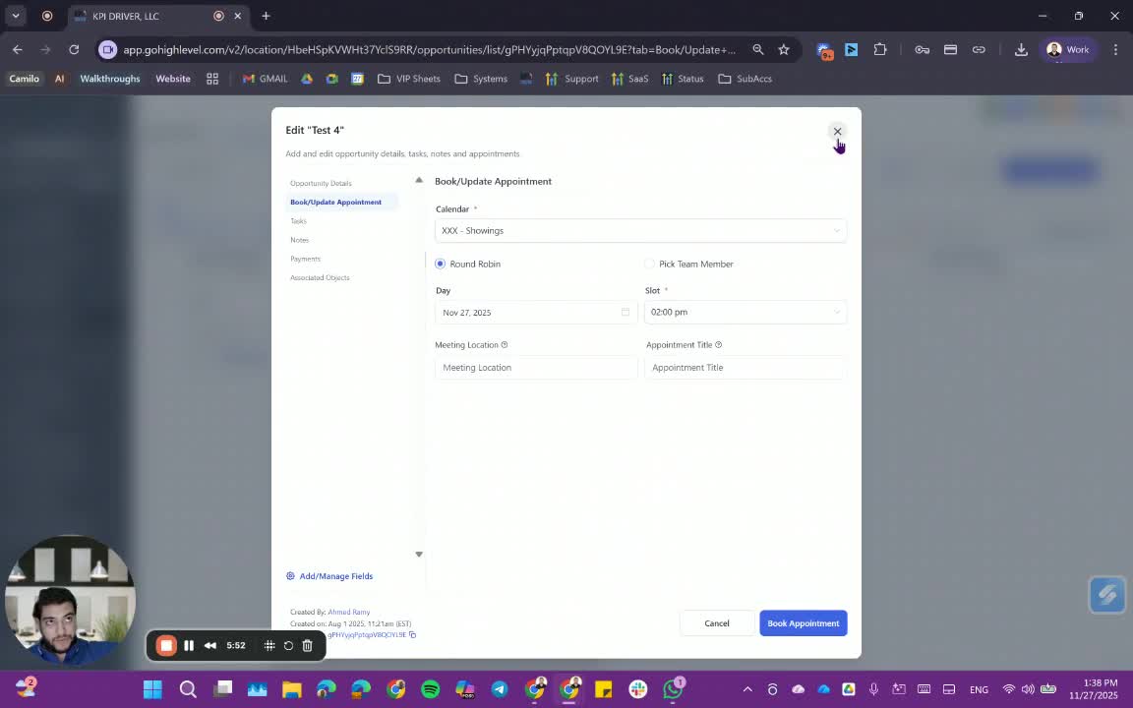The height and width of the screenshot is (708, 1133).
Task: Open the Chrome three-dot menu
Action: [x=1115, y=49]
